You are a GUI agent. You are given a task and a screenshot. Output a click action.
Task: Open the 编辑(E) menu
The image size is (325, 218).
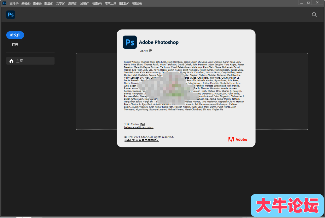pos(26,4)
